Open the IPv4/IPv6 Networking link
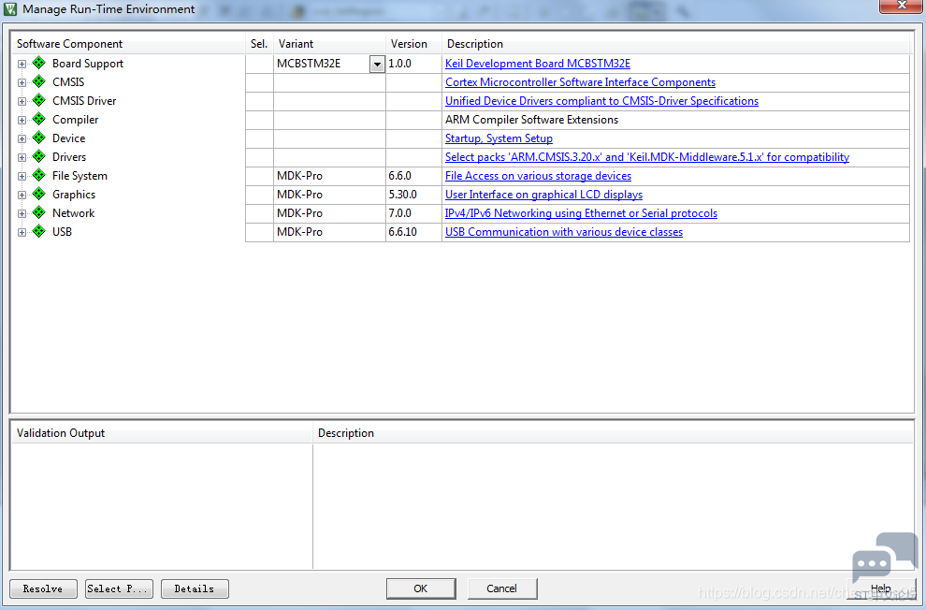Screen dimensions: 926x610 point(581,213)
